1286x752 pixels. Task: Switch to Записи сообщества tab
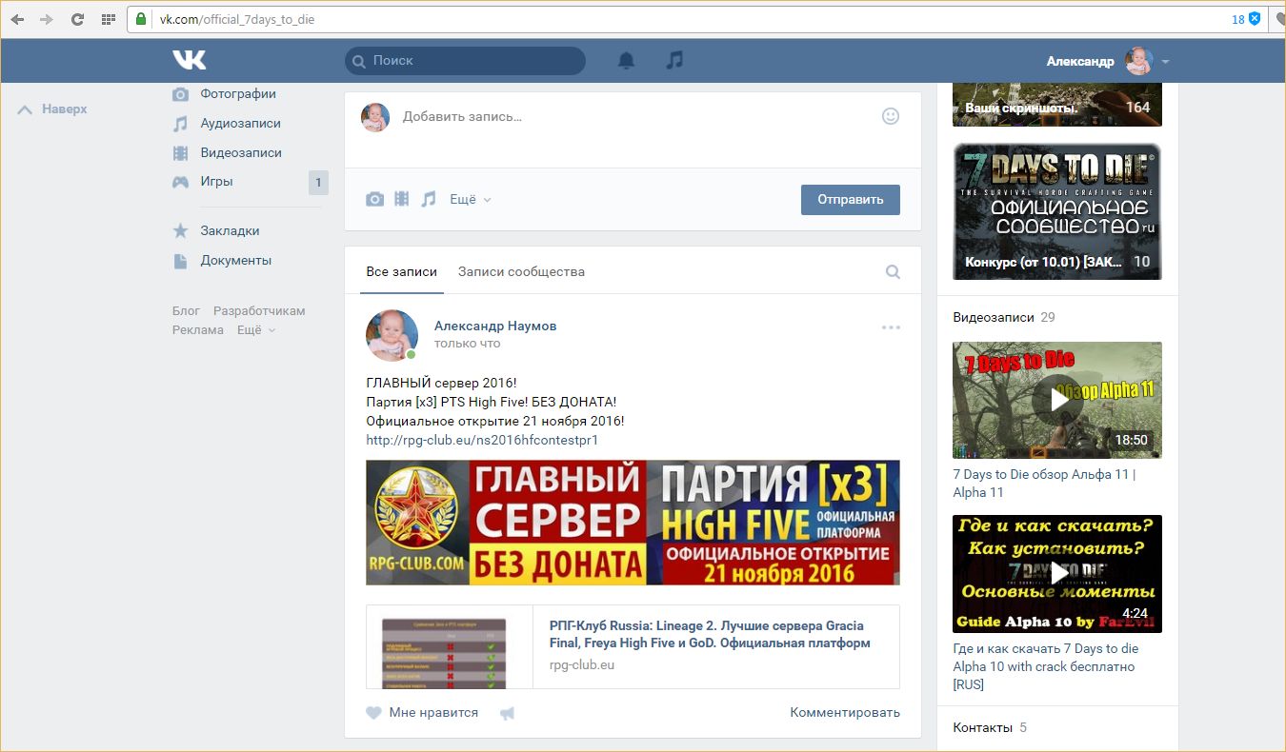(x=521, y=272)
